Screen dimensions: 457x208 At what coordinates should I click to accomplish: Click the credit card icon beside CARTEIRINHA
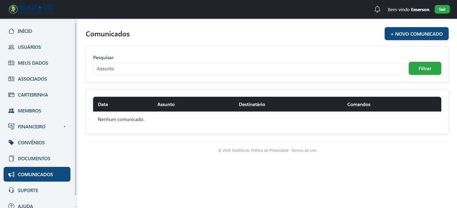[x=11, y=95]
